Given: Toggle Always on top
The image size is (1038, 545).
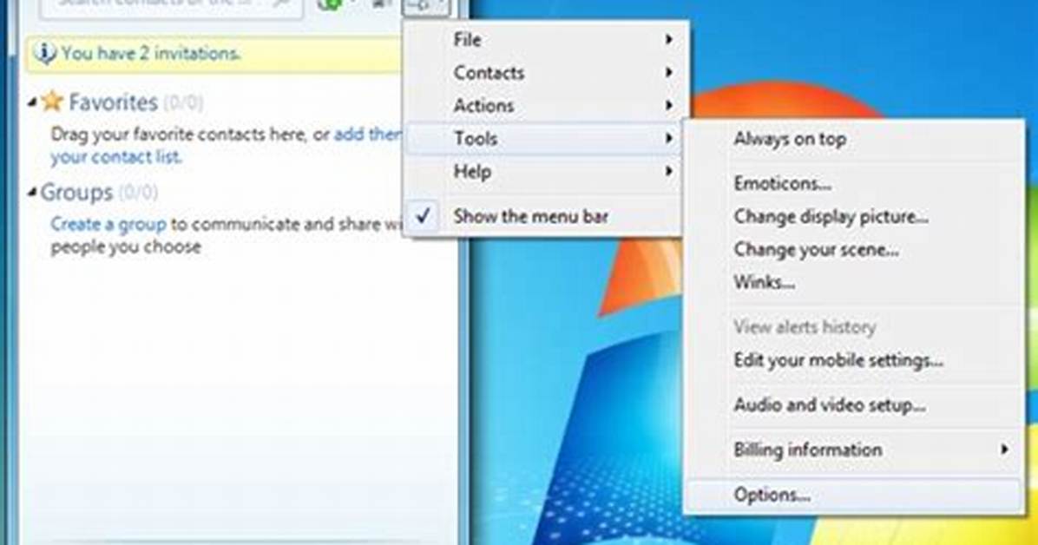Looking at the screenshot, I should coord(853,139).
